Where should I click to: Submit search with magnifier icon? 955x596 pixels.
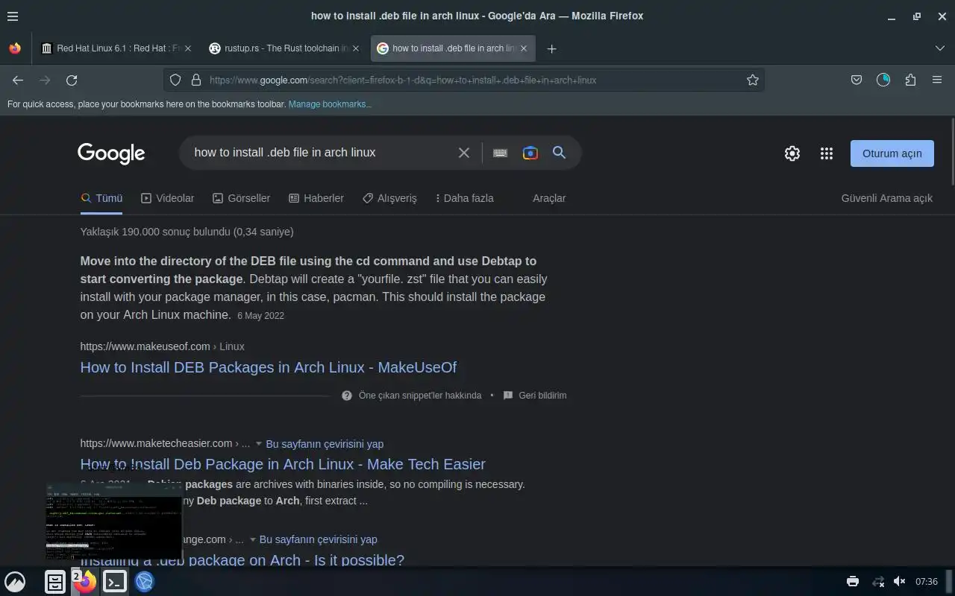[559, 153]
